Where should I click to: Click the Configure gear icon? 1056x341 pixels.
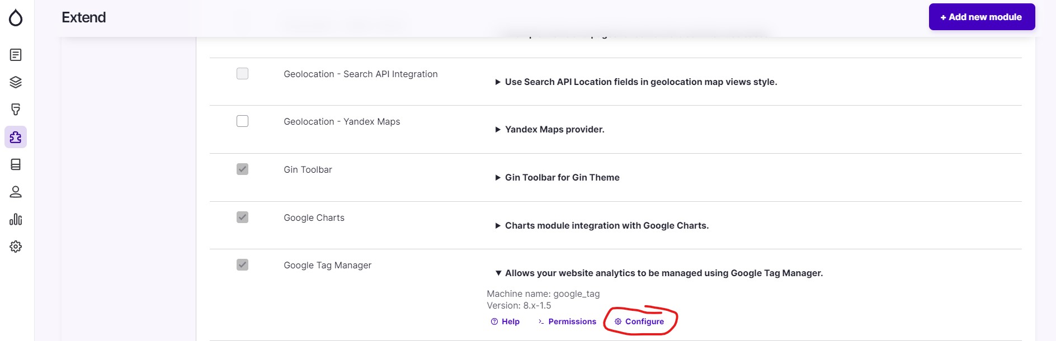coord(618,321)
